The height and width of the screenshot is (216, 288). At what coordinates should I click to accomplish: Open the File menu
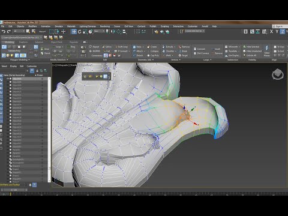coord(2,26)
